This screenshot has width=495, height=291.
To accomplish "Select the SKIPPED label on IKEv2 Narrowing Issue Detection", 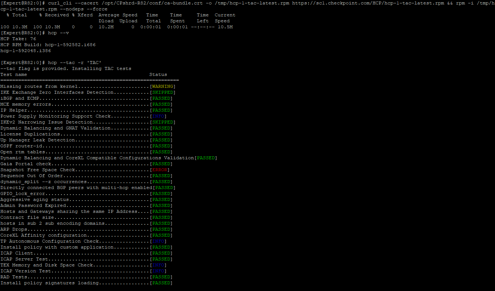I will coord(163,122).
